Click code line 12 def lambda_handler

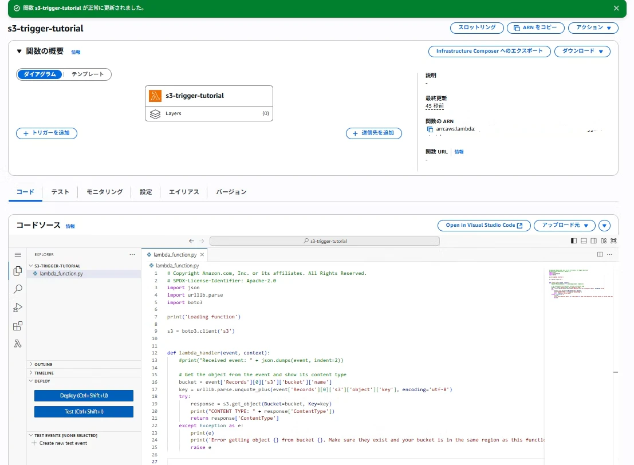tap(218, 353)
